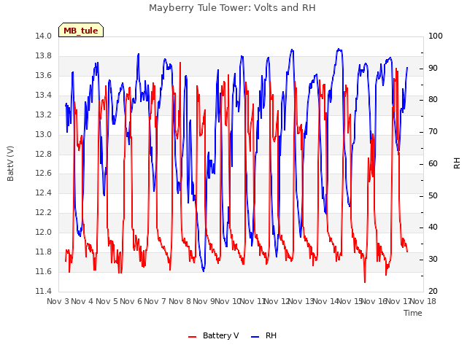Click the Nov 8 date tick label
Viewport: 467px width, 350px height.
180,301
